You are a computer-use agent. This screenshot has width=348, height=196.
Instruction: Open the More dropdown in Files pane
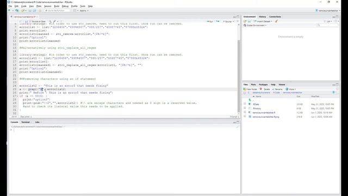pyautogui.click(x=290, y=89)
